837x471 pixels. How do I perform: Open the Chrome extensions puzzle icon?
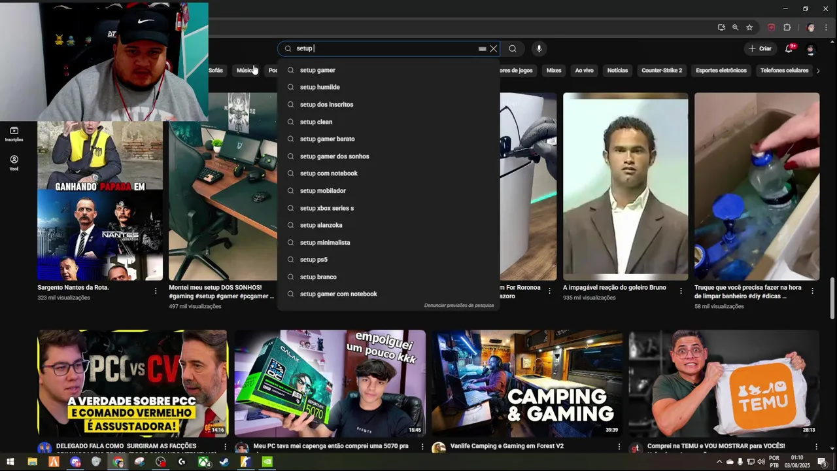pyautogui.click(x=787, y=27)
